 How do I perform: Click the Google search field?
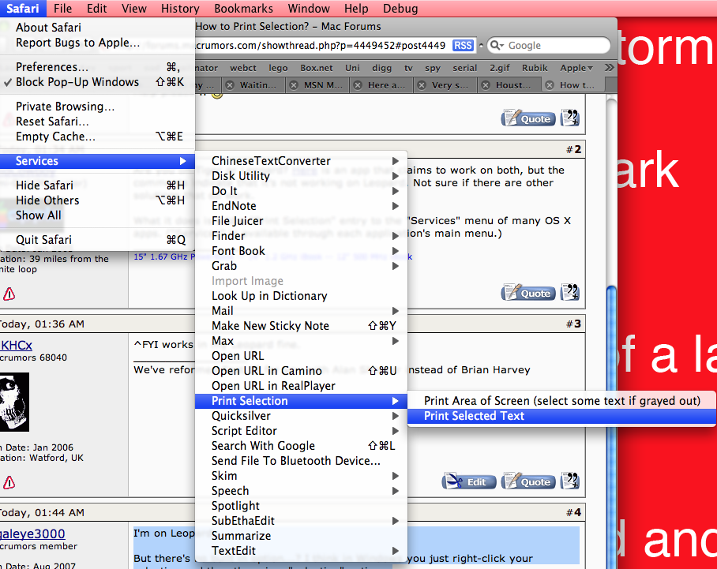point(548,46)
